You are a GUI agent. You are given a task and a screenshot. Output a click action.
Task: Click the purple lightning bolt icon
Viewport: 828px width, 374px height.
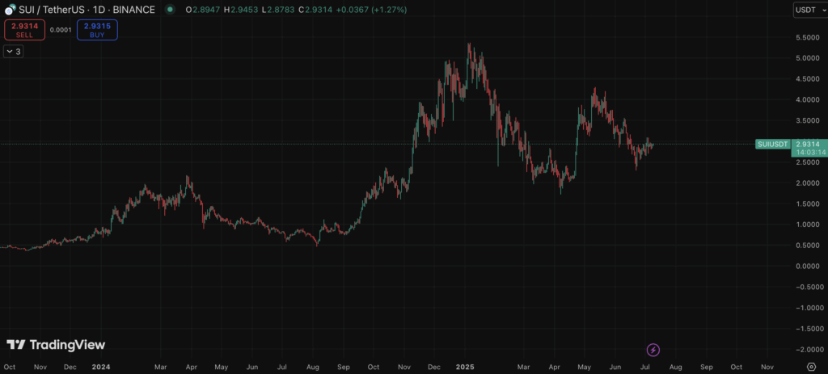click(x=653, y=350)
